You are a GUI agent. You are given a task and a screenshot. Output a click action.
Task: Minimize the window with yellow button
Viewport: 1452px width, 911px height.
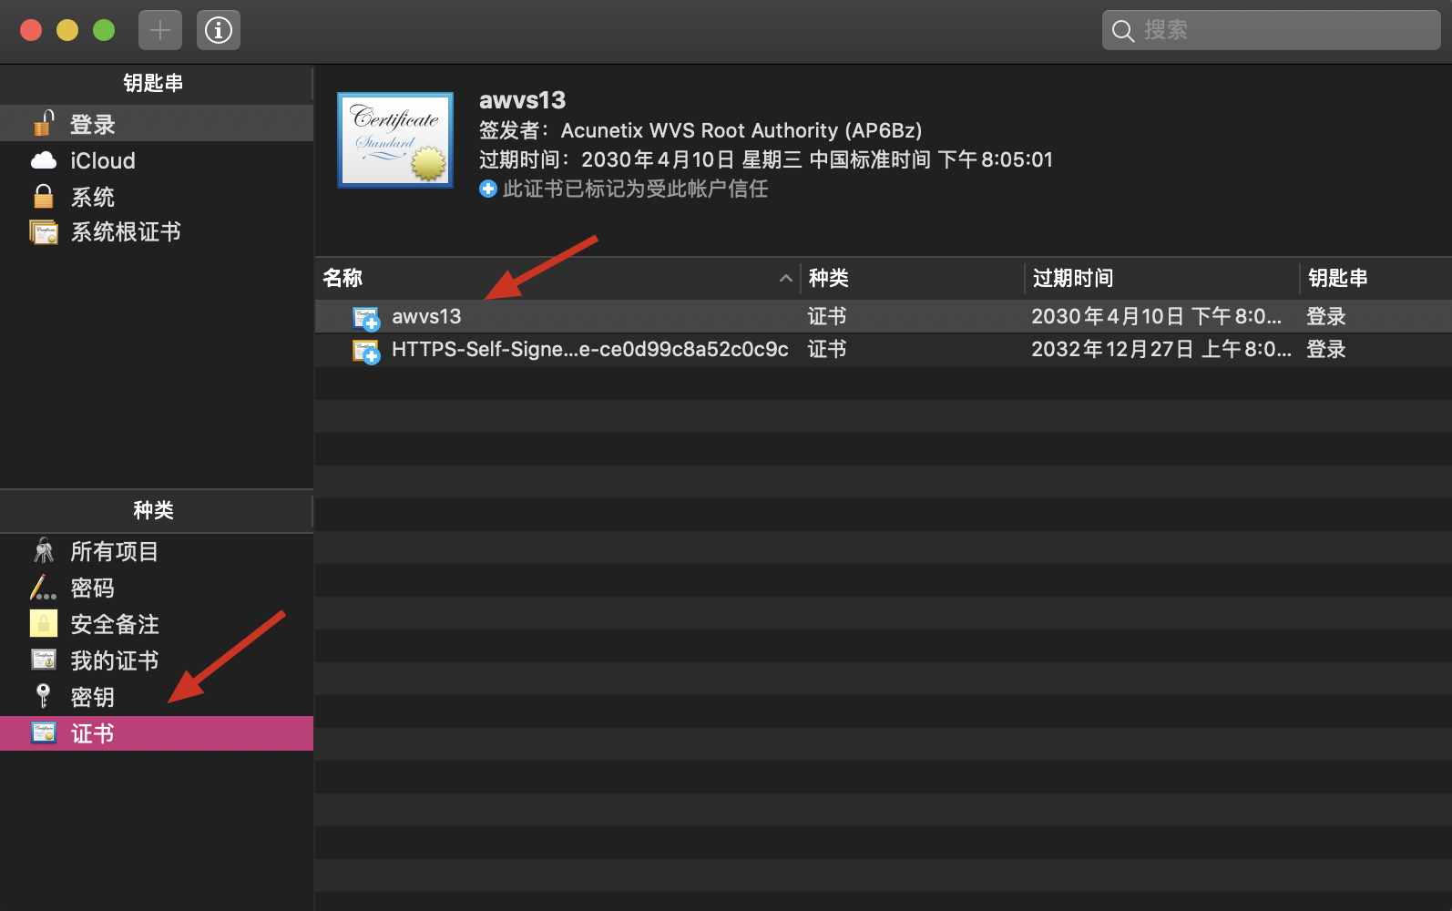pos(67,30)
